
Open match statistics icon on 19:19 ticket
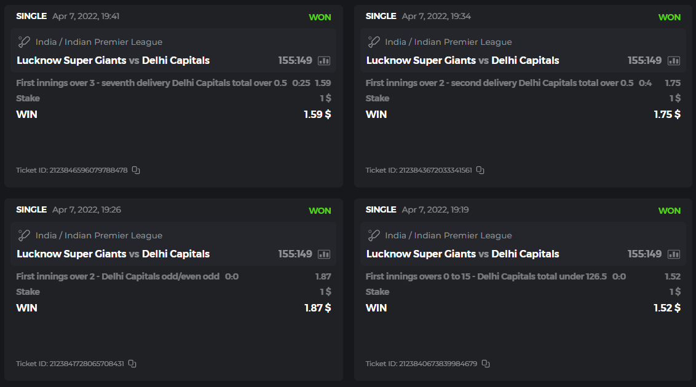(674, 254)
